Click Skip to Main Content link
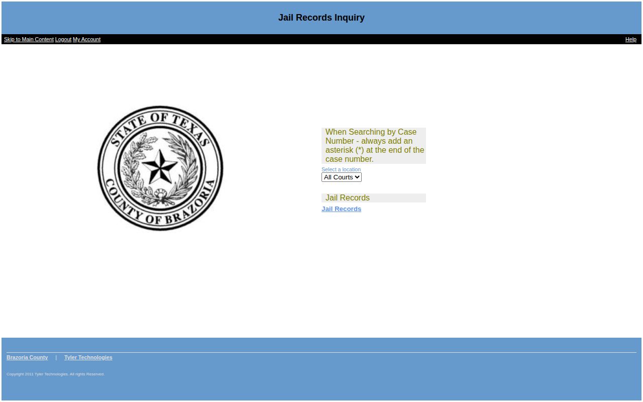Viewport: 643px width, 402px height. pos(29,39)
